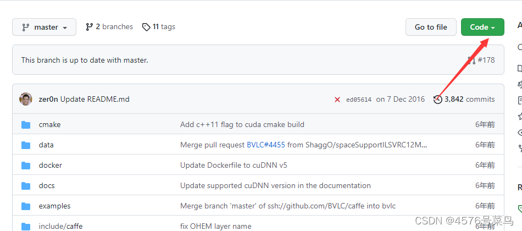This screenshot has width=522, height=231.
Task: Click the data folder icon
Action: tap(26, 145)
